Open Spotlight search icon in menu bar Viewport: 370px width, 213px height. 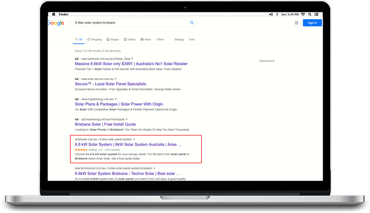click(310, 14)
